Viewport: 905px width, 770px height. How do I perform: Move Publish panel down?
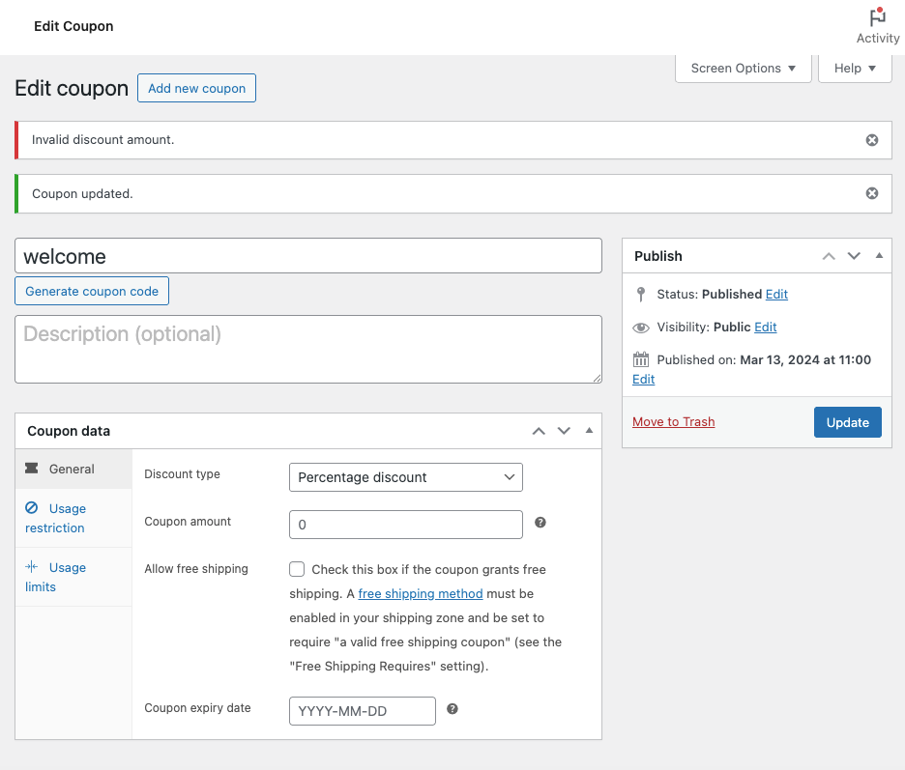coord(854,256)
